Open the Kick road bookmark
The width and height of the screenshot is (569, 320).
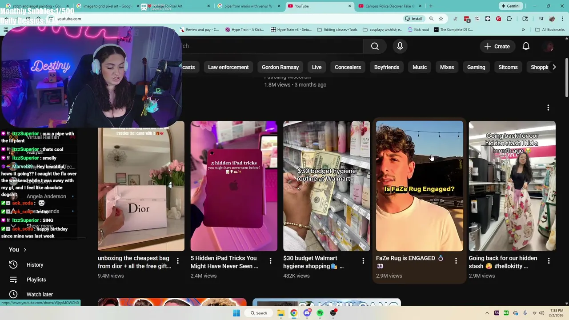[x=418, y=30]
